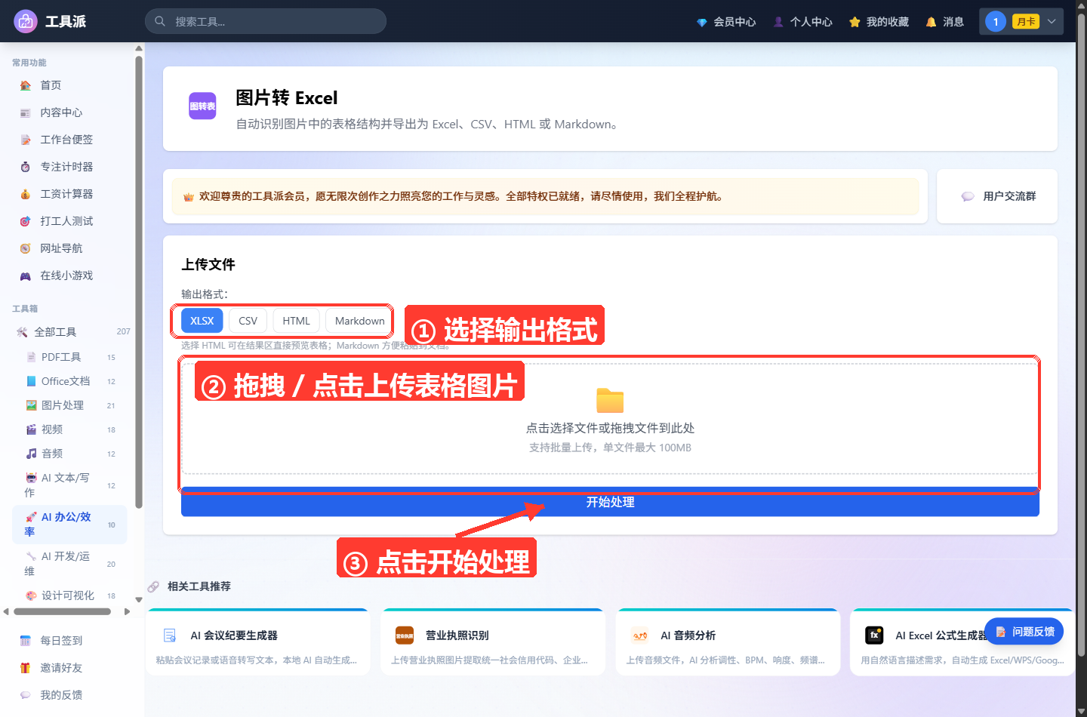Click the 工资计算器 money bag icon
Image resolution: width=1087 pixels, height=717 pixels.
[x=26, y=194]
